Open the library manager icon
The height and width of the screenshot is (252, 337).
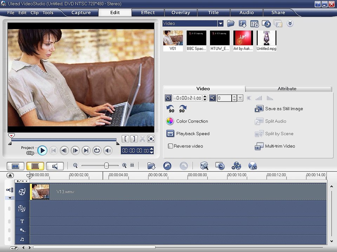coord(255,23)
